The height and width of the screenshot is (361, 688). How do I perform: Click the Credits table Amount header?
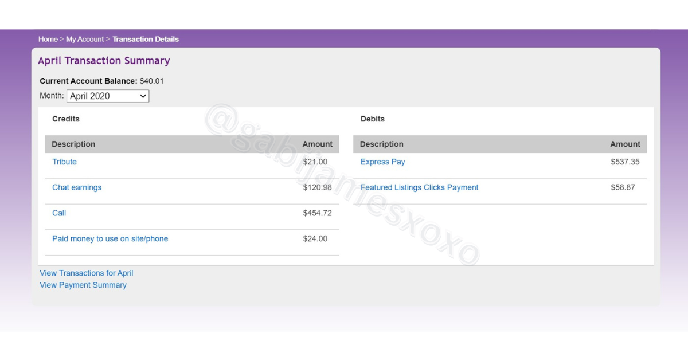[x=318, y=144]
